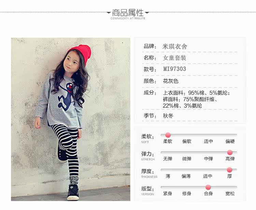Screen dimensions: 256x210
Task: Select the 微弹 stretch label
Action: (x=187, y=159)
